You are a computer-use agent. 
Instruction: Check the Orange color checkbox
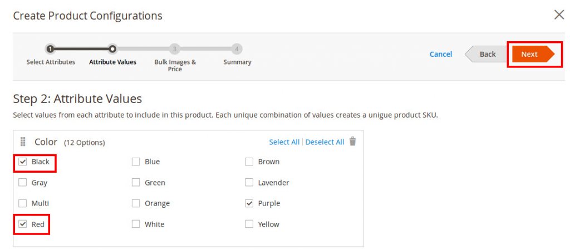(x=136, y=203)
